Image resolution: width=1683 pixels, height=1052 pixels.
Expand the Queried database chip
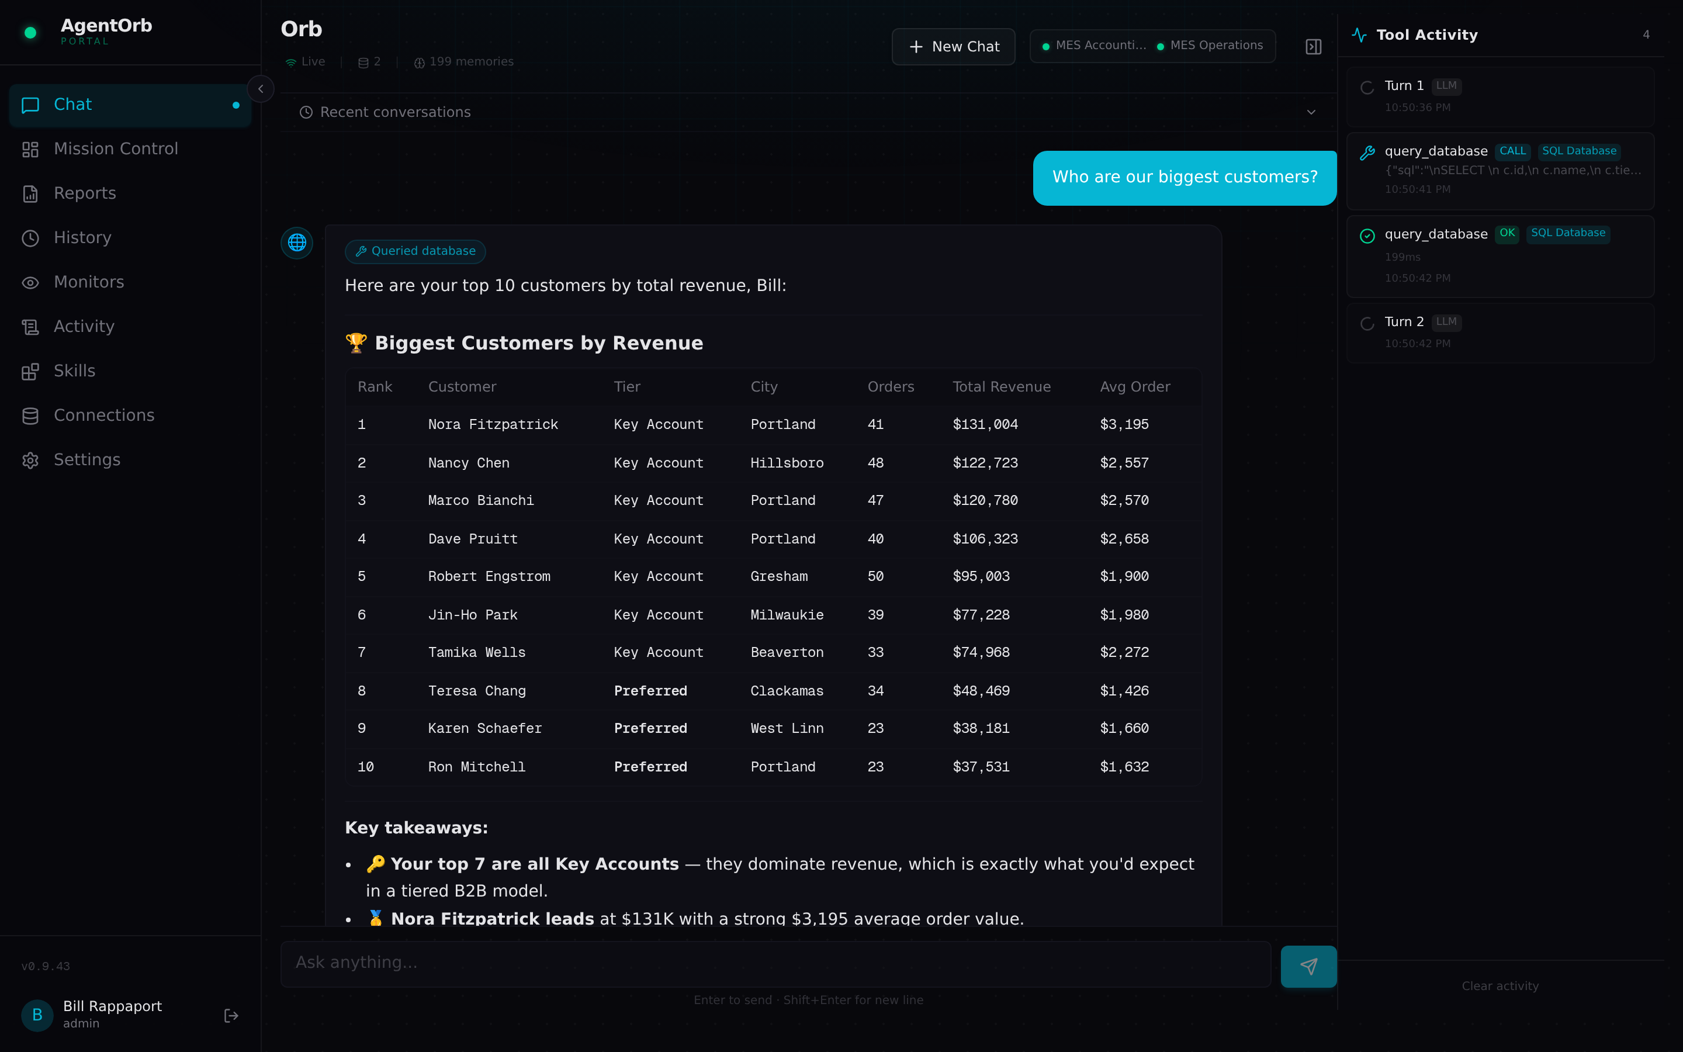(x=415, y=251)
